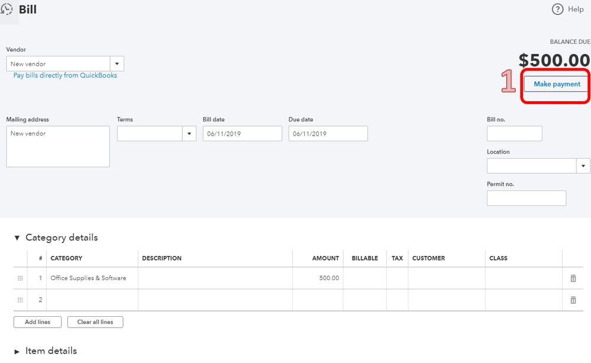This screenshot has height=363, width=591.
Task: Select the Office Supplies & Software category cell
Action: (92, 278)
